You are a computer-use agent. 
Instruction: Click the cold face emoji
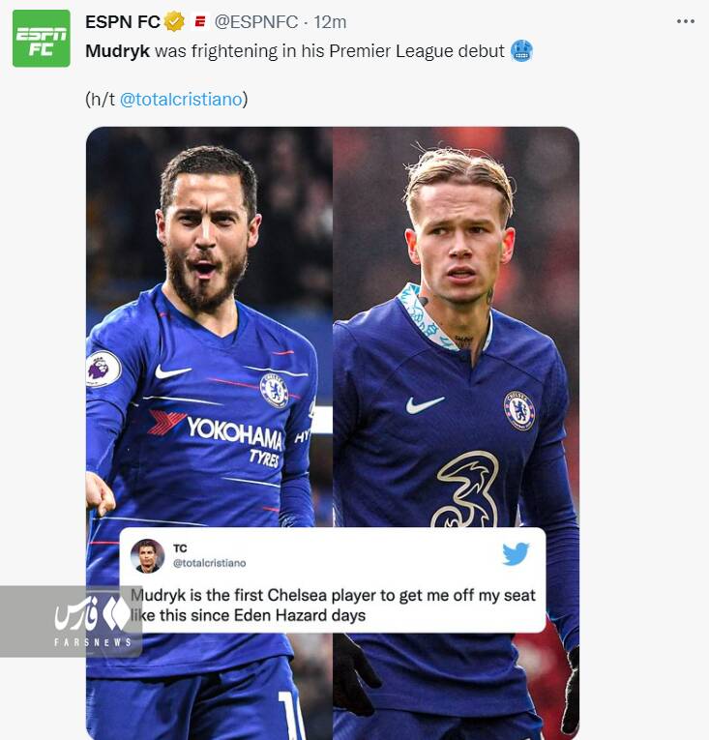pos(521,51)
